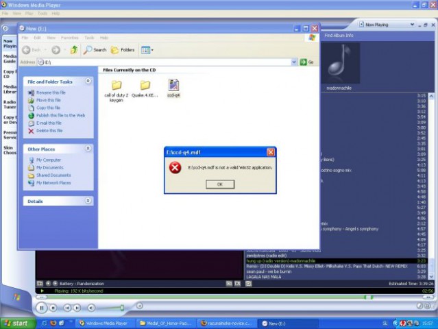
Task: Mute the Media Player volume
Action: (x=91, y=308)
